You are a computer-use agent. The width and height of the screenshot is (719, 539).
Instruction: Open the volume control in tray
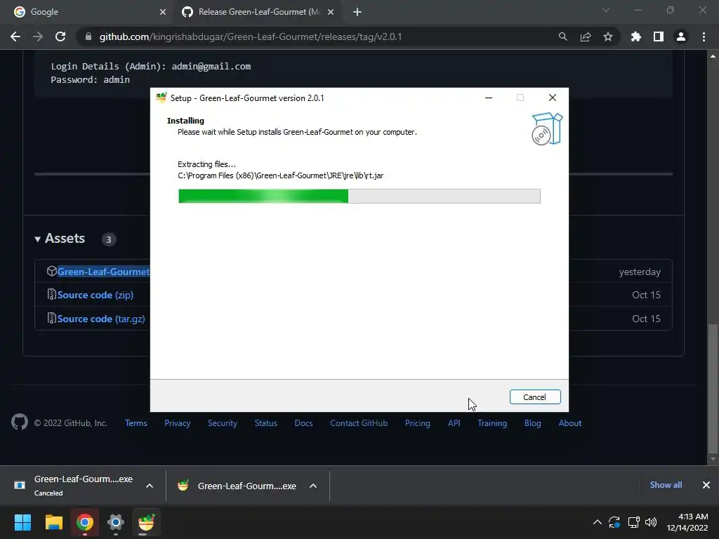651,522
